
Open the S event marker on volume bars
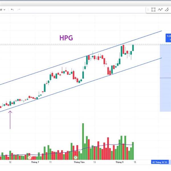pos(29,158)
